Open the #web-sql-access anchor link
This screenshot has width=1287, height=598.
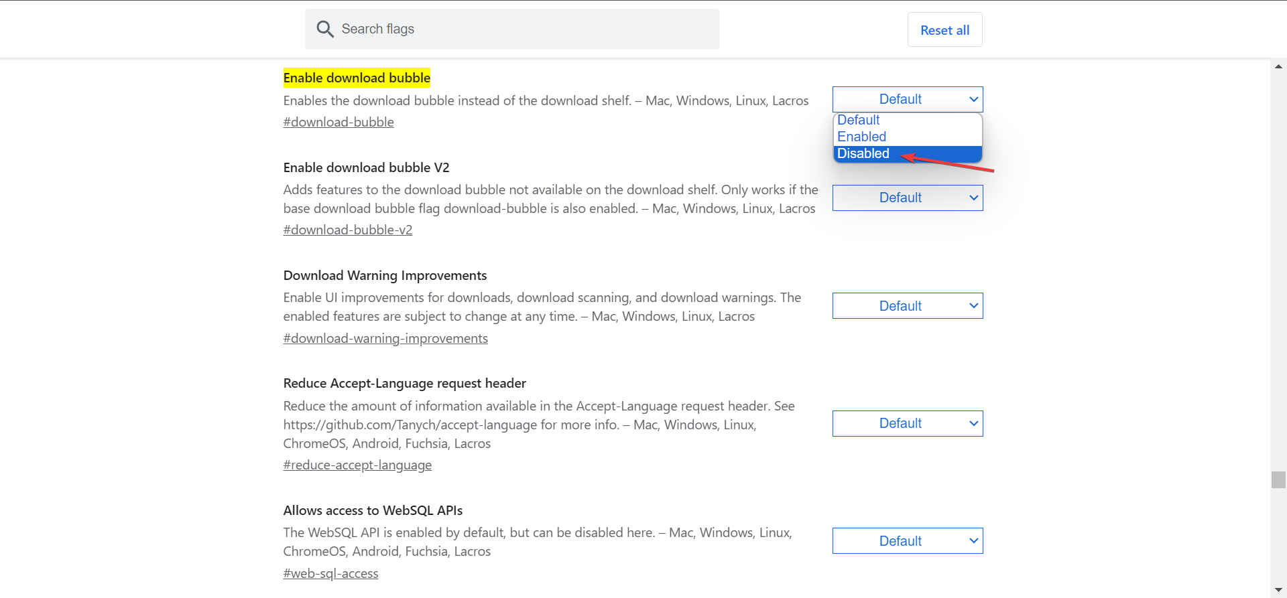tap(330, 574)
